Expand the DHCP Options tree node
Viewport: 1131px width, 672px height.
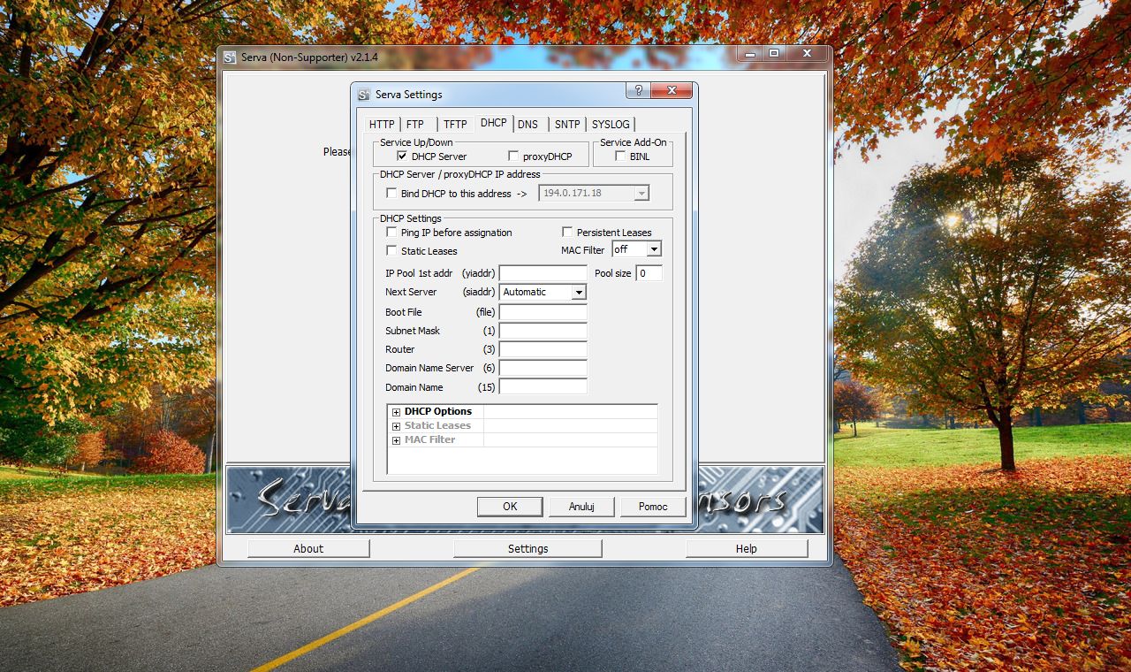coord(397,412)
